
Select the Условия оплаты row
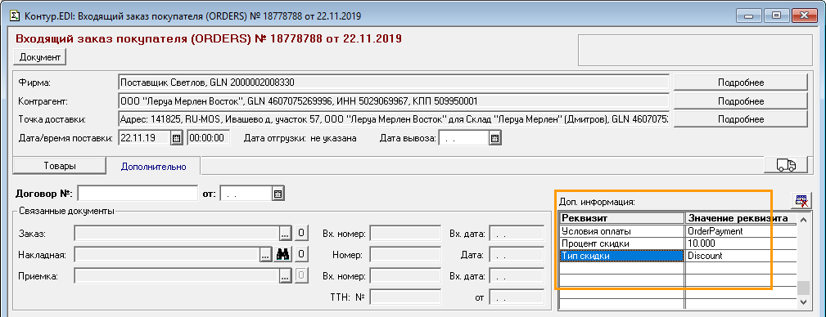[x=678, y=231]
